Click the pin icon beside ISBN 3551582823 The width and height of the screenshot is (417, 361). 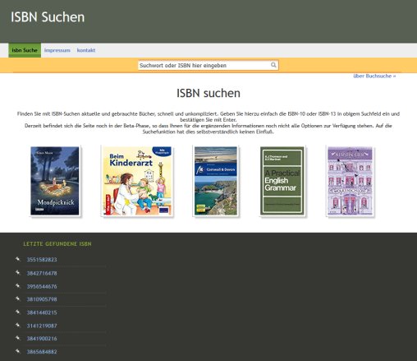[x=18, y=259]
